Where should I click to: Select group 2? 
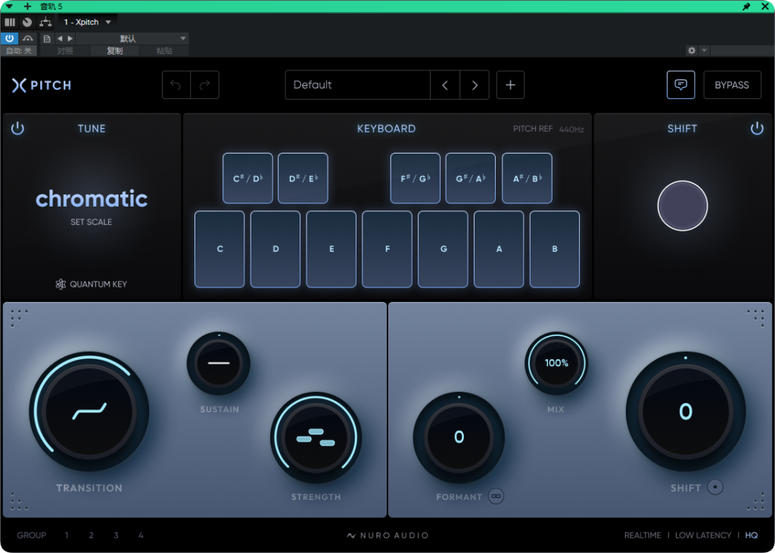coord(92,535)
